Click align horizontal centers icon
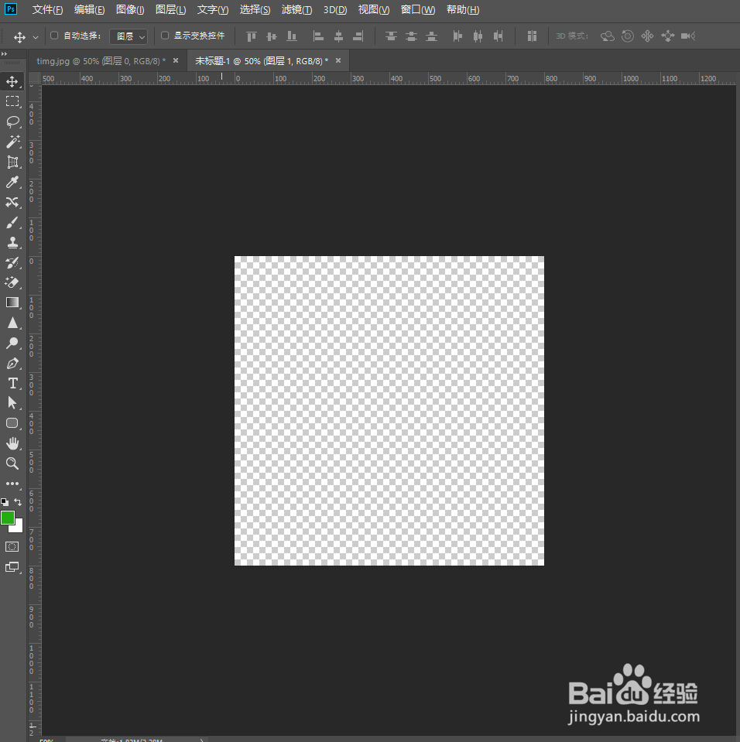 tap(338, 36)
